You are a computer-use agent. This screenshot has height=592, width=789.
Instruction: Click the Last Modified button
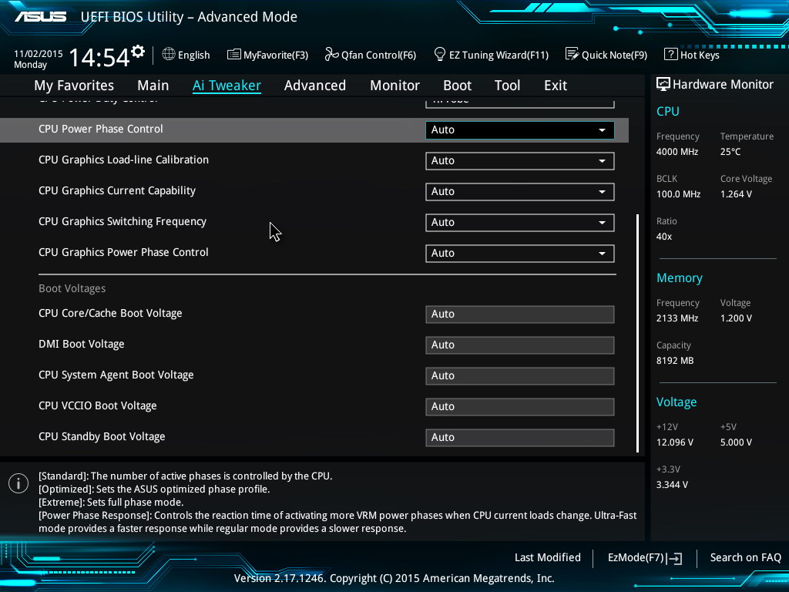[x=547, y=557]
